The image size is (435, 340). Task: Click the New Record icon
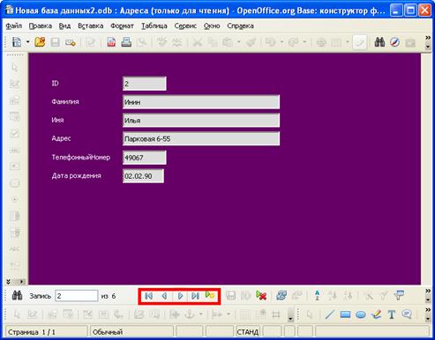[210, 295]
